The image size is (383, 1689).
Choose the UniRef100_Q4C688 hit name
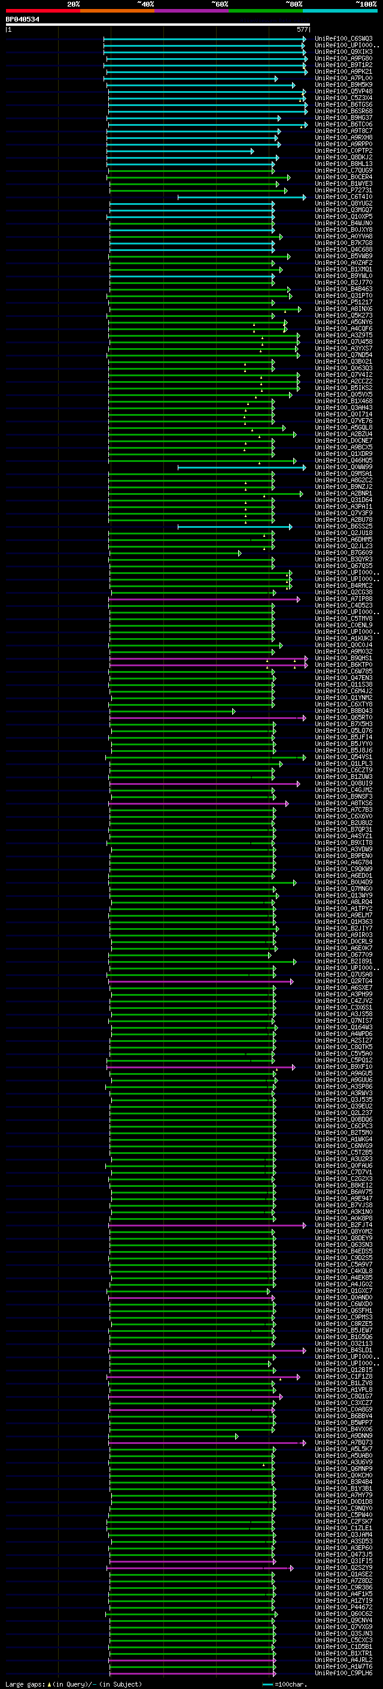[x=344, y=249]
